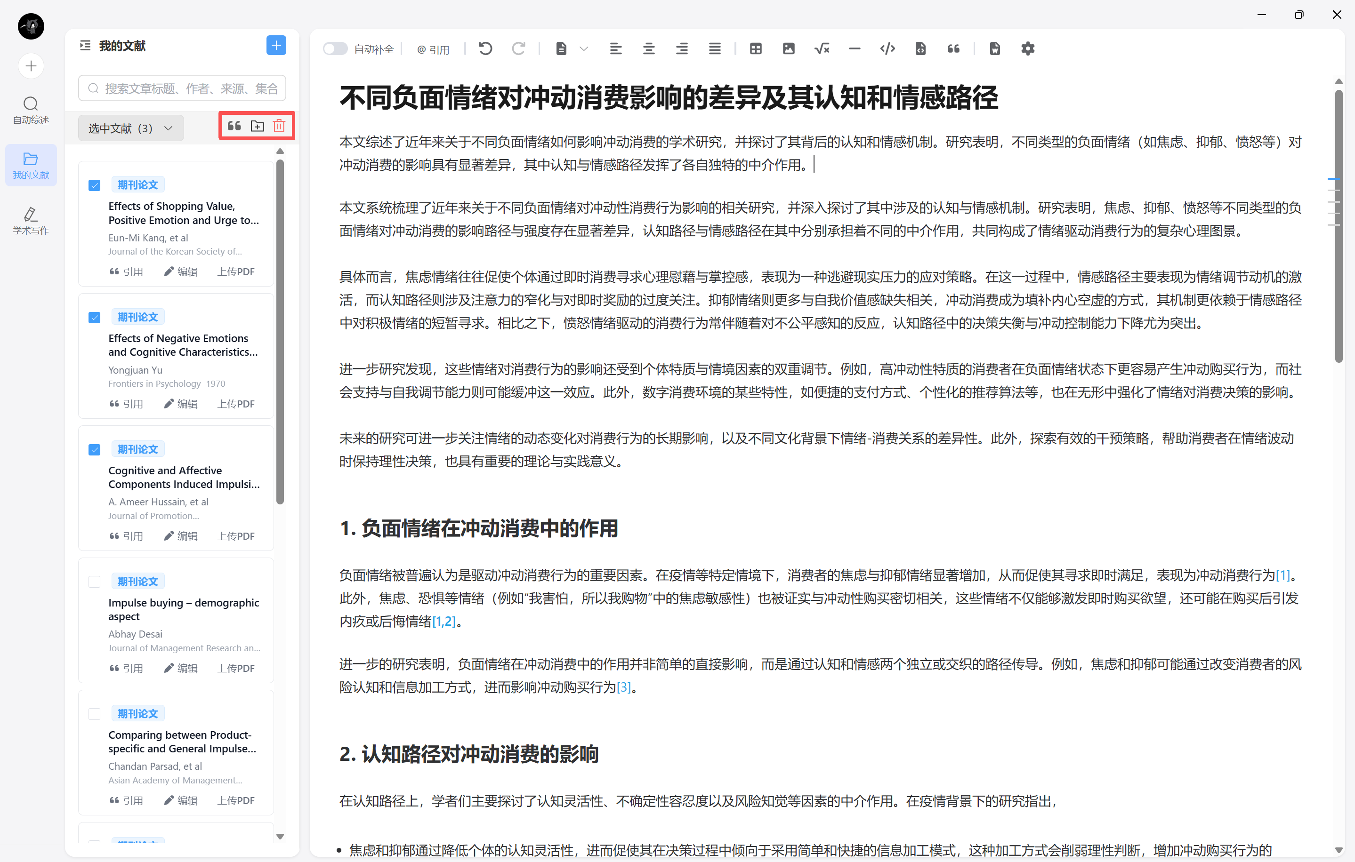This screenshot has width=1355, height=862.
Task: Click the insert image icon
Action: (788, 49)
